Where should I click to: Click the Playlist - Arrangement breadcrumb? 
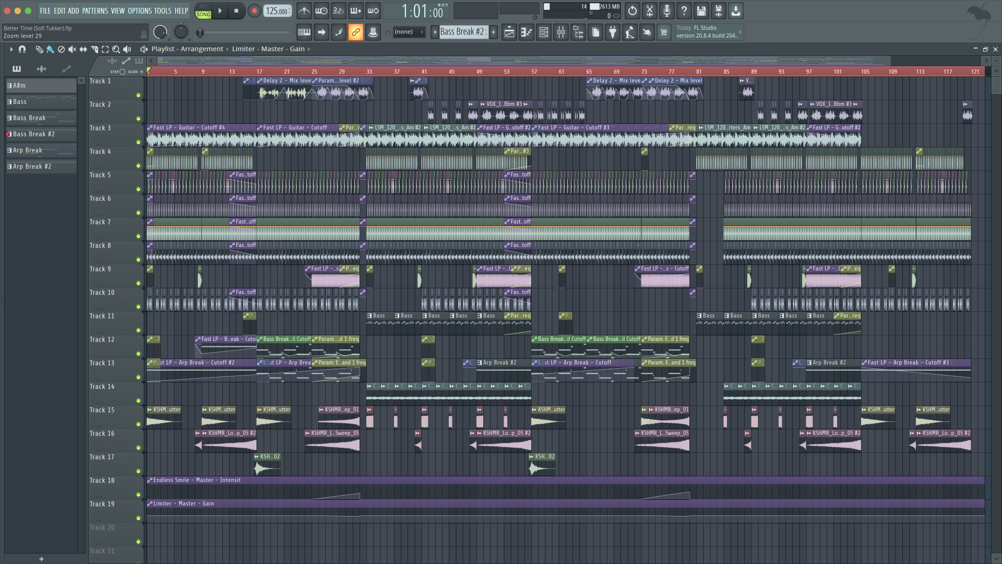pyautogui.click(x=187, y=49)
